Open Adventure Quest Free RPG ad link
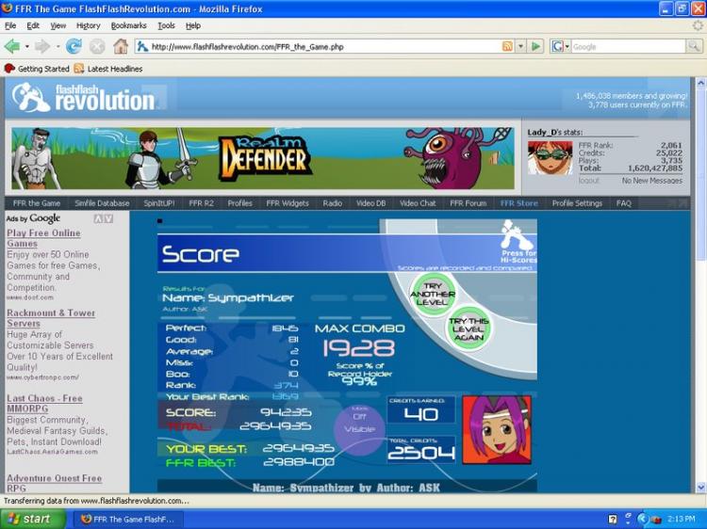This screenshot has height=529, width=707. coord(54,483)
